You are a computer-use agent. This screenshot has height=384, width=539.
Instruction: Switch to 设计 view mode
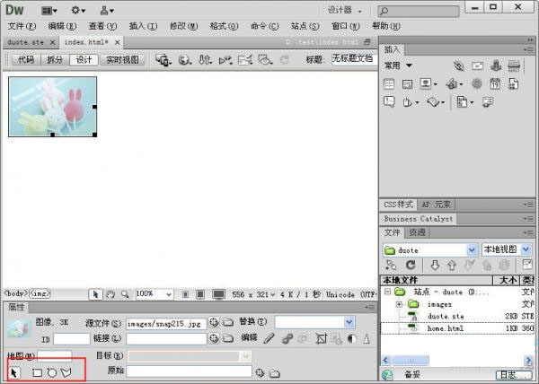84,60
